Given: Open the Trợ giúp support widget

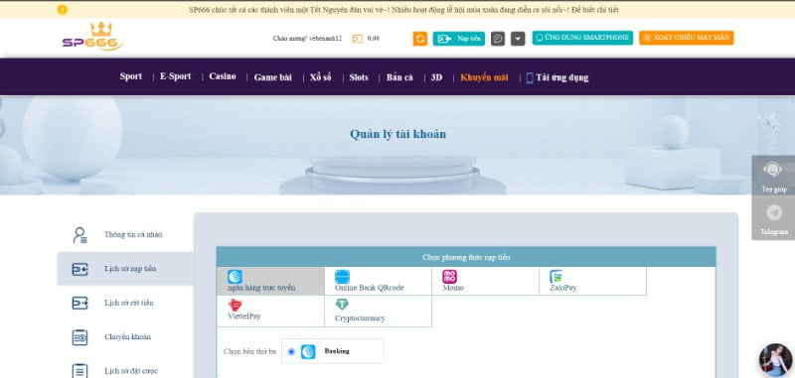Looking at the screenshot, I should 773,176.
